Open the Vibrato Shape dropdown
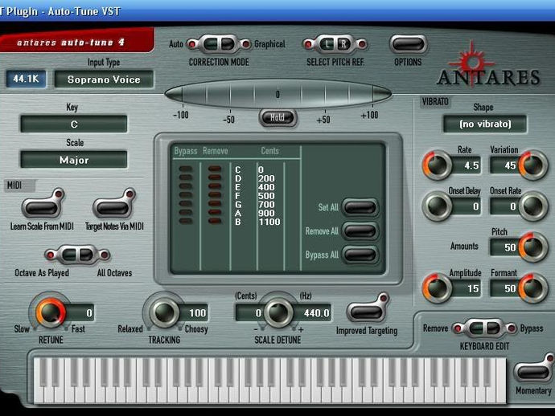This screenshot has width=555, height=416. pos(485,124)
